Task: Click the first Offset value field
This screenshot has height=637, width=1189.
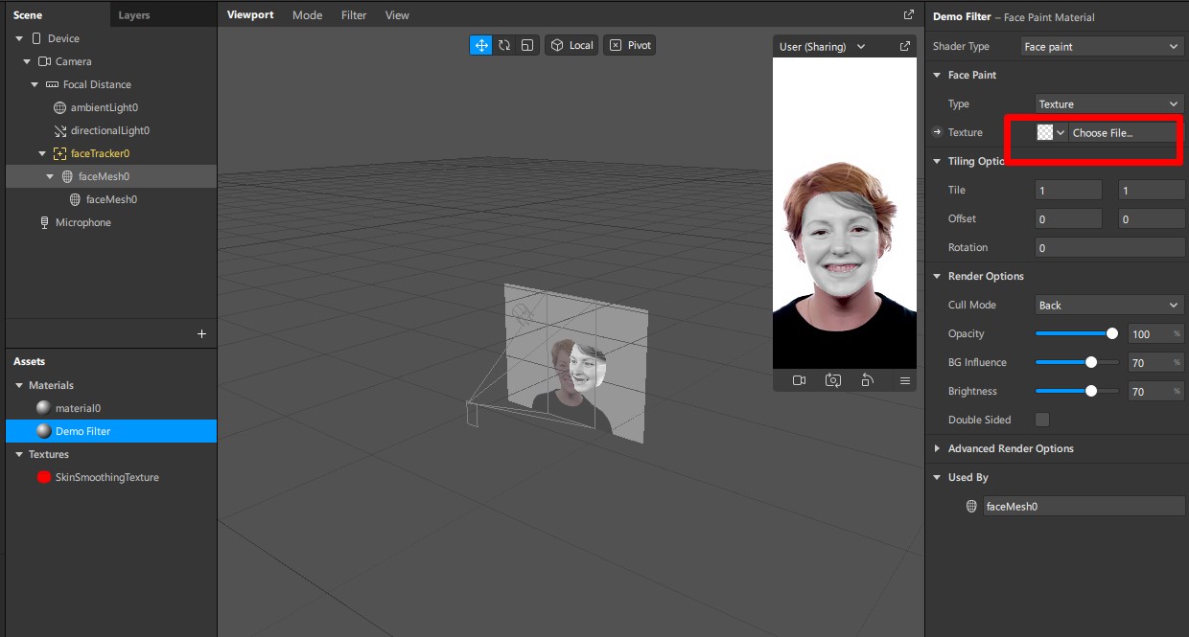Action: click(x=1069, y=218)
